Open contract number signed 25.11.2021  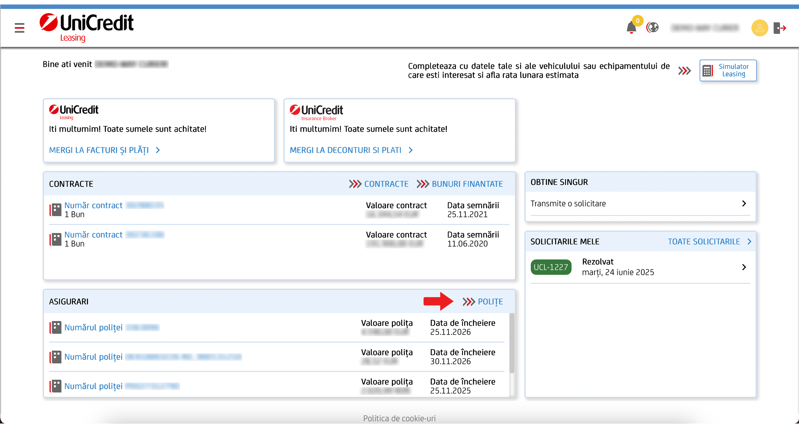[x=114, y=206]
